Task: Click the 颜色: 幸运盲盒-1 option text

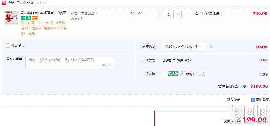Action: coord(84,13)
